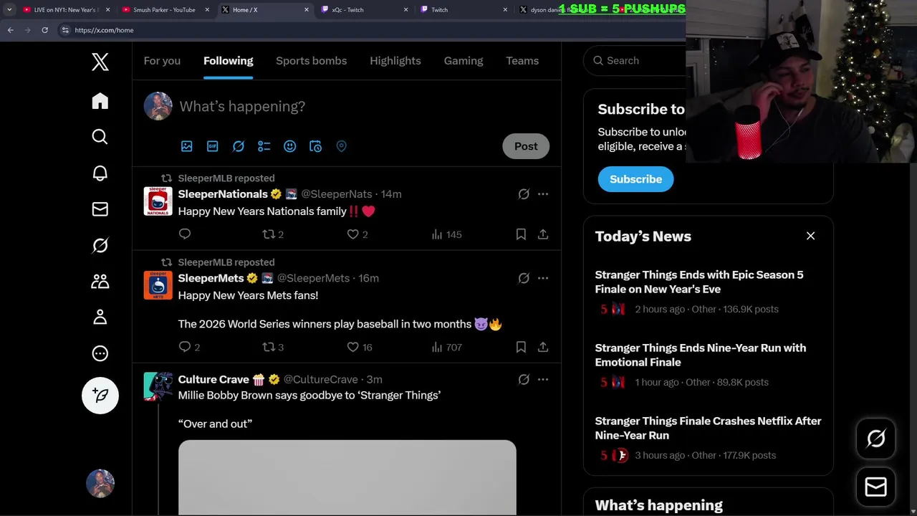917x516 pixels.
Task: Like the SleeperNationals post
Action: point(357,234)
